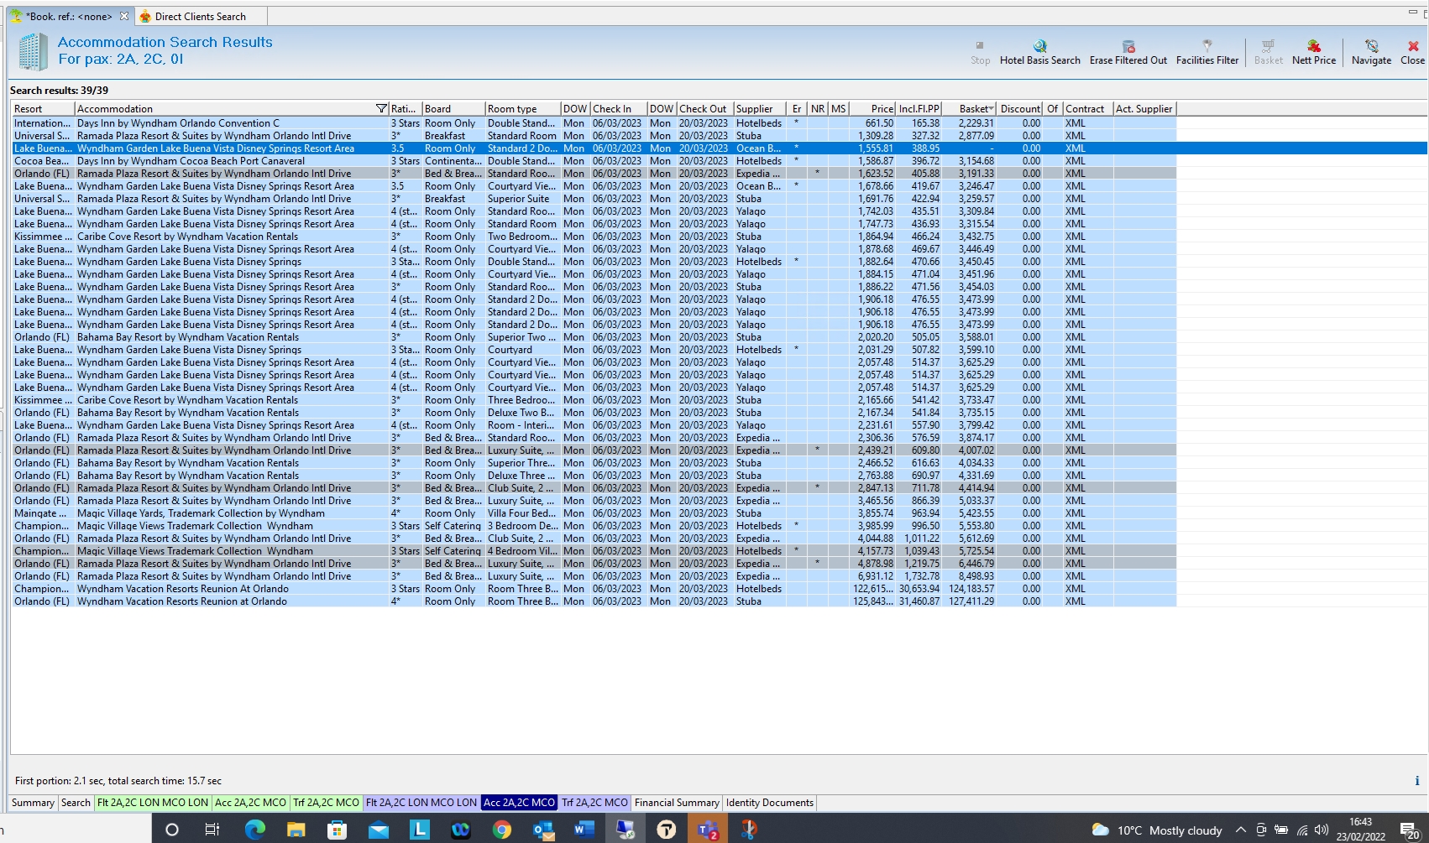Sort by the Check In column header
The width and height of the screenshot is (1429, 843).
click(x=618, y=109)
